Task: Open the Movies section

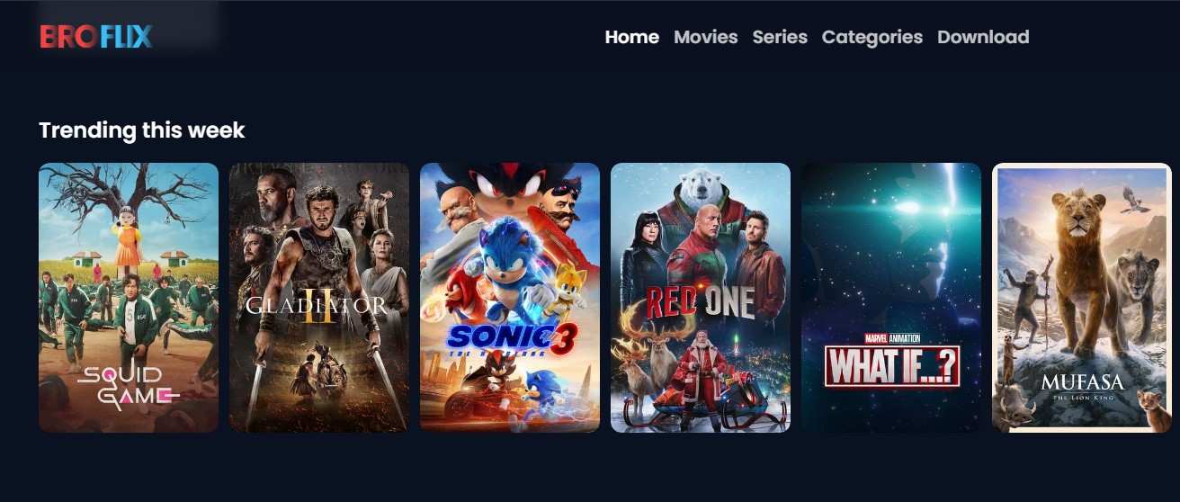Action: [706, 37]
